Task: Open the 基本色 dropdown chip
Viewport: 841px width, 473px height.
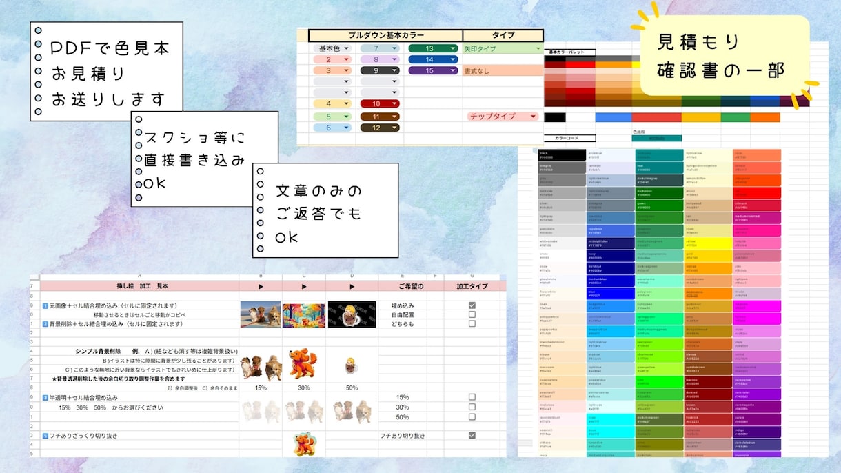Action: (333, 48)
